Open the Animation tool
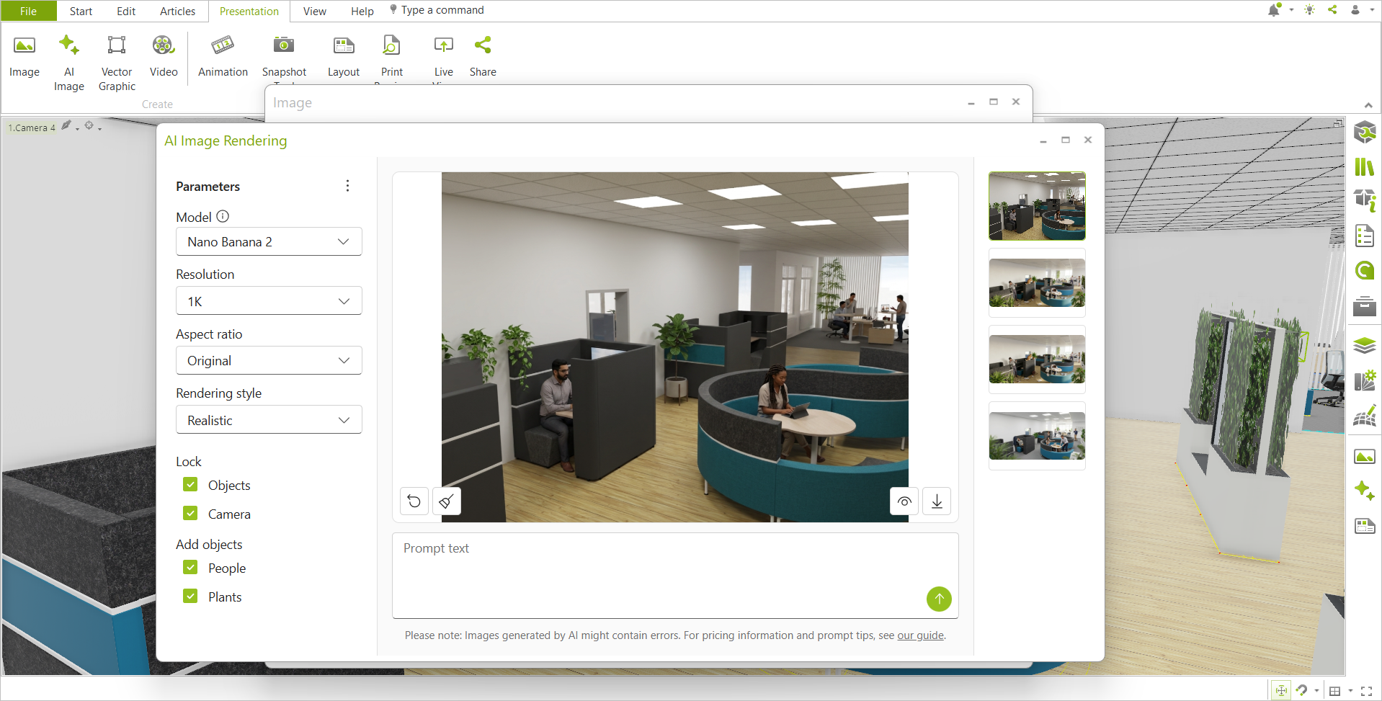The image size is (1382, 701). [223, 56]
